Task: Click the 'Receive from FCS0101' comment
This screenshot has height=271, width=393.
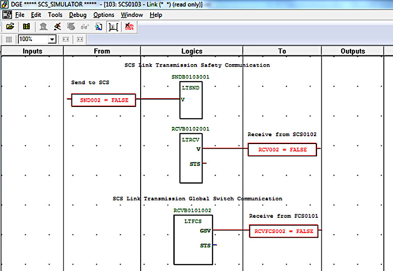Action: (x=283, y=216)
